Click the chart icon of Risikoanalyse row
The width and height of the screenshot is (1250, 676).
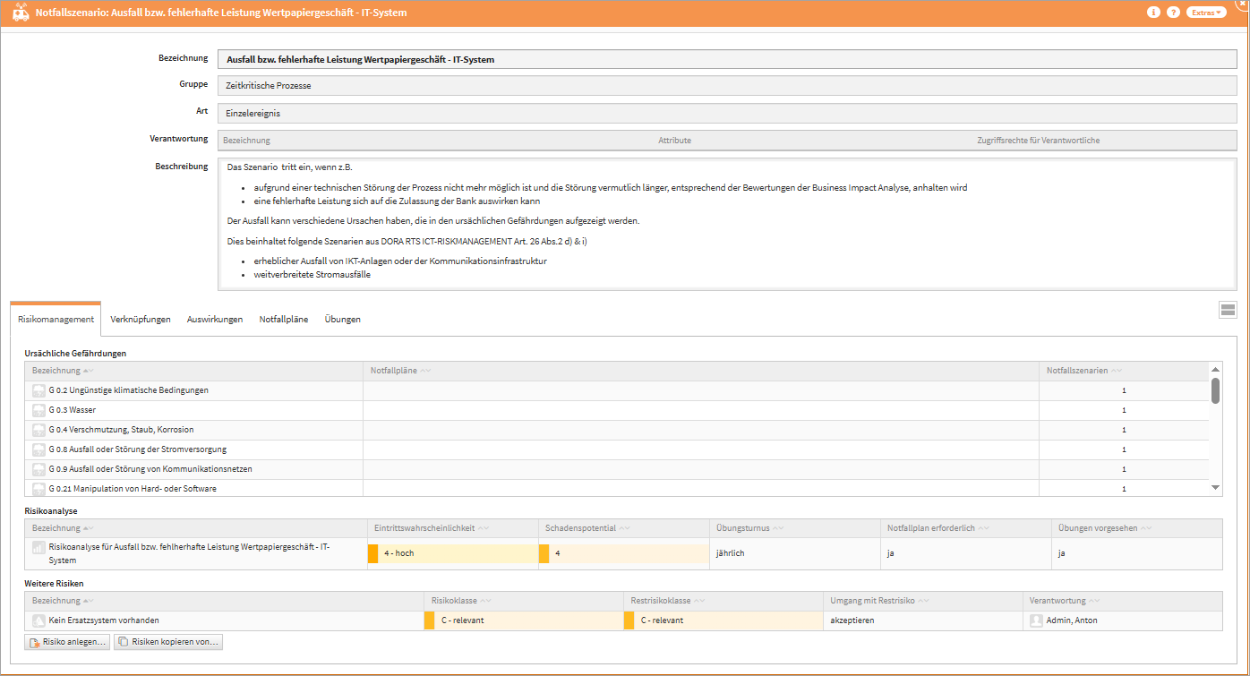pyautogui.click(x=39, y=547)
